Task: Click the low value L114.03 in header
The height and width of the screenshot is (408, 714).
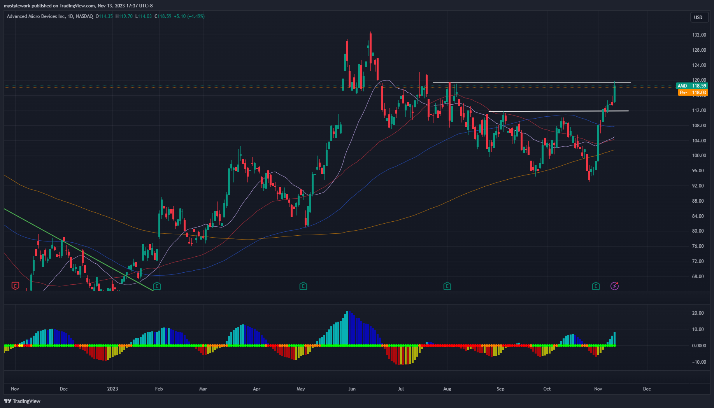Action: pyautogui.click(x=143, y=16)
